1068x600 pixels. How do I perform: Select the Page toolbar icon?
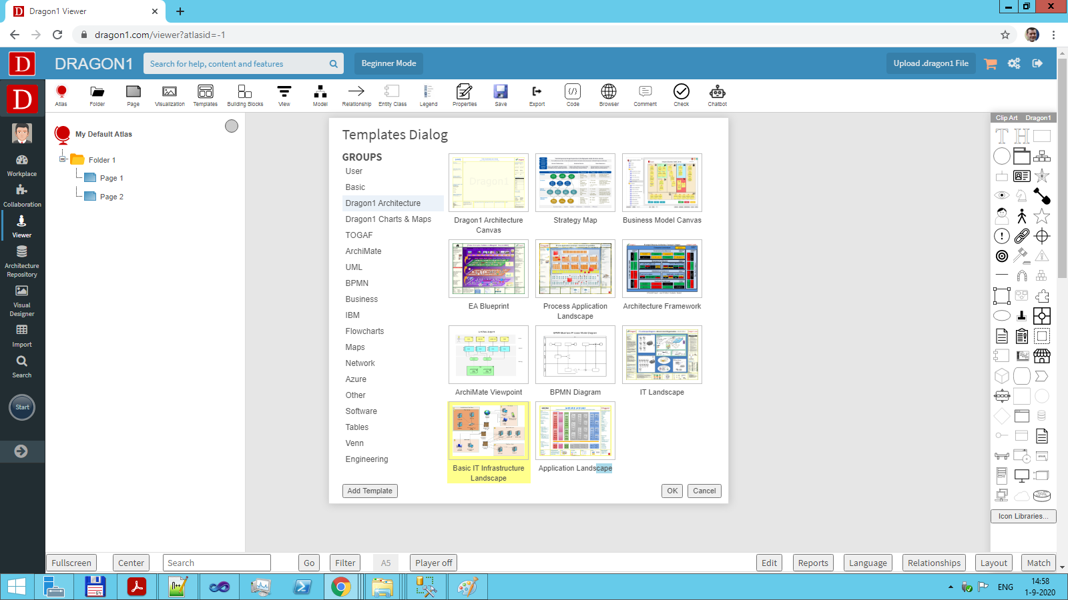(133, 95)
